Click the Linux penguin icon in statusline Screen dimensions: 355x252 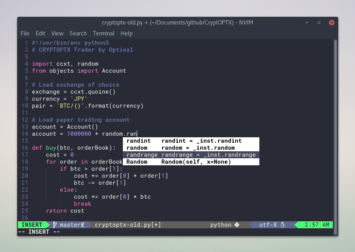[282, 225]
